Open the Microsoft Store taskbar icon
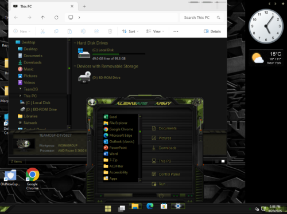Image resolution: width=287 pixels, height=214 pixels. pos(164,207)
